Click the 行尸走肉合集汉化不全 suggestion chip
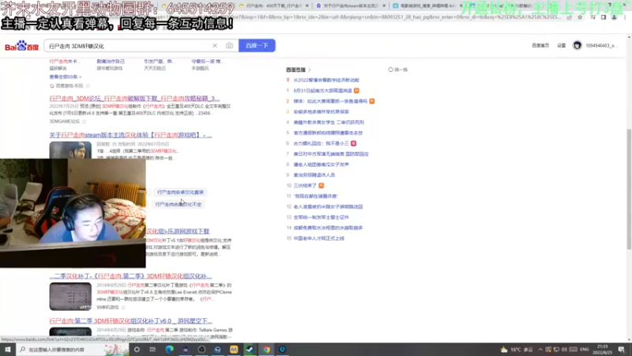This screenshot has height=356, width=632. pos(179,204)
